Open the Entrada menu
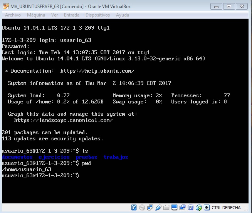The height and width of the screenshot is (213, 252). coord(72,15)
